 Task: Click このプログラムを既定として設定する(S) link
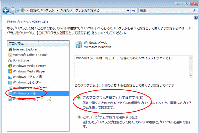coord(113,98)
